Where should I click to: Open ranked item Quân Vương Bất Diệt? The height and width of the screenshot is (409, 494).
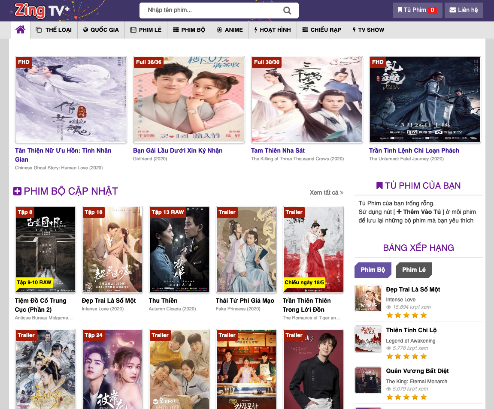[x=418, y=371]
